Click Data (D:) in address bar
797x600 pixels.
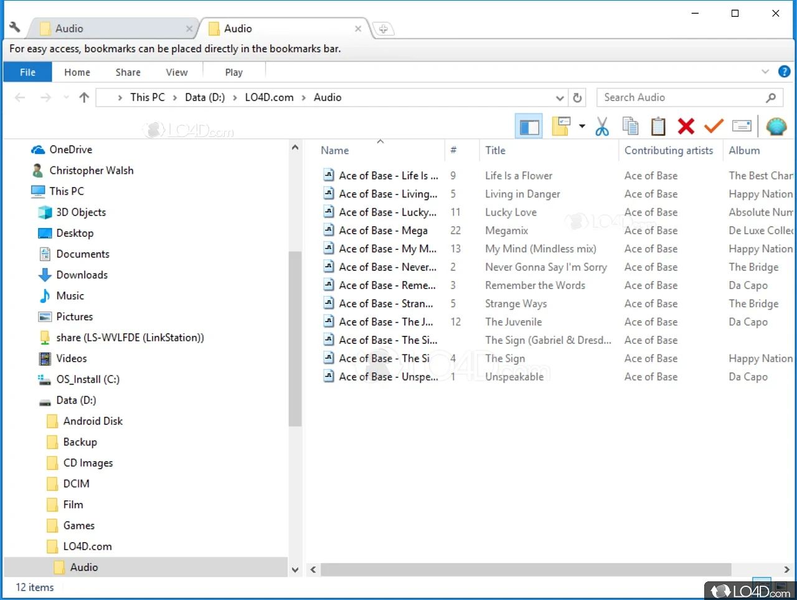(205, 97)
